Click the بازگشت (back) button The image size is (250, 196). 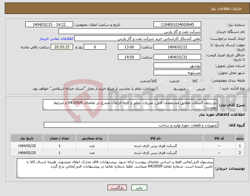point(117,187)
